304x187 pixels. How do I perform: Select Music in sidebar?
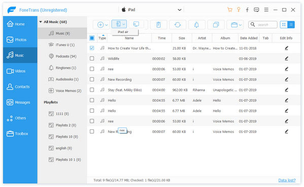tap(20, 56)
